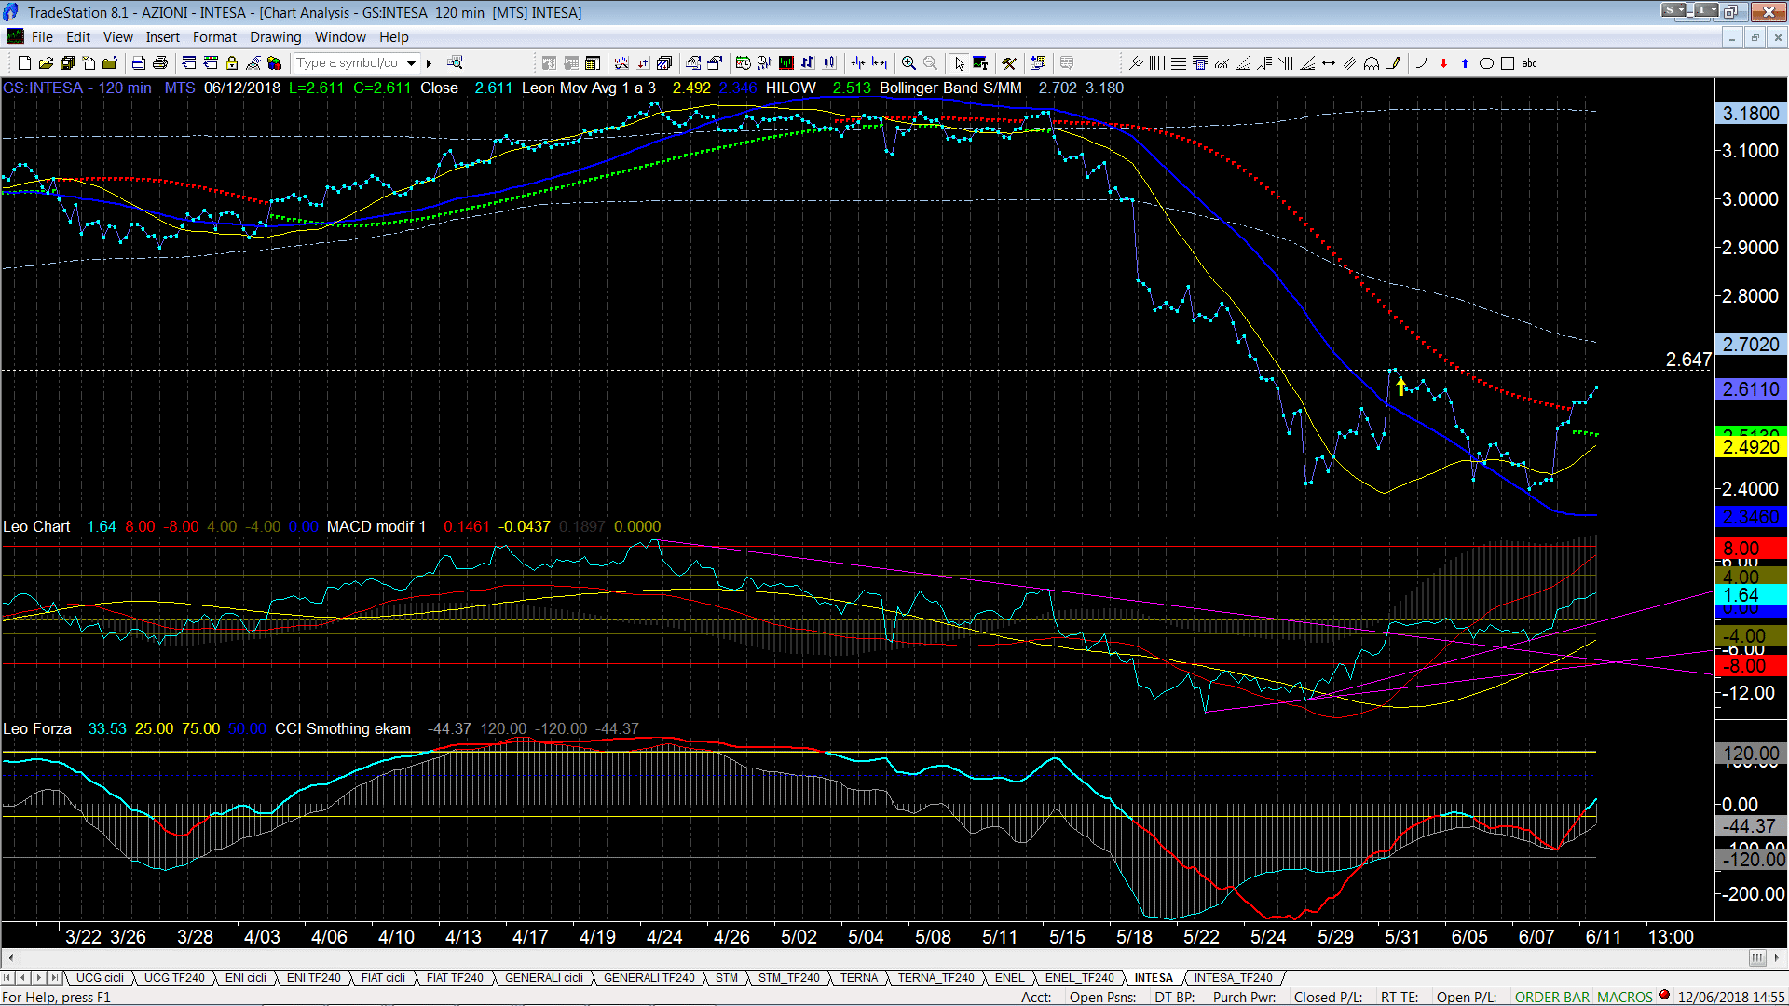Open the Edit menu
1789x1006 pixels.
pyautogui.click(x=78, y=37)
